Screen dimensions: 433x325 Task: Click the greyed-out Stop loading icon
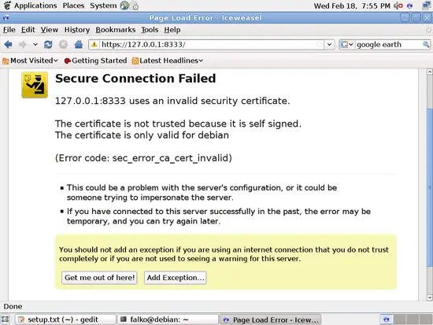tap(63, 44)
